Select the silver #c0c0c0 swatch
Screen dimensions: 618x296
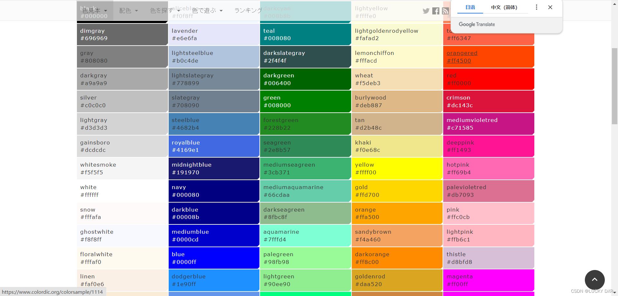[x=122, y=101]
